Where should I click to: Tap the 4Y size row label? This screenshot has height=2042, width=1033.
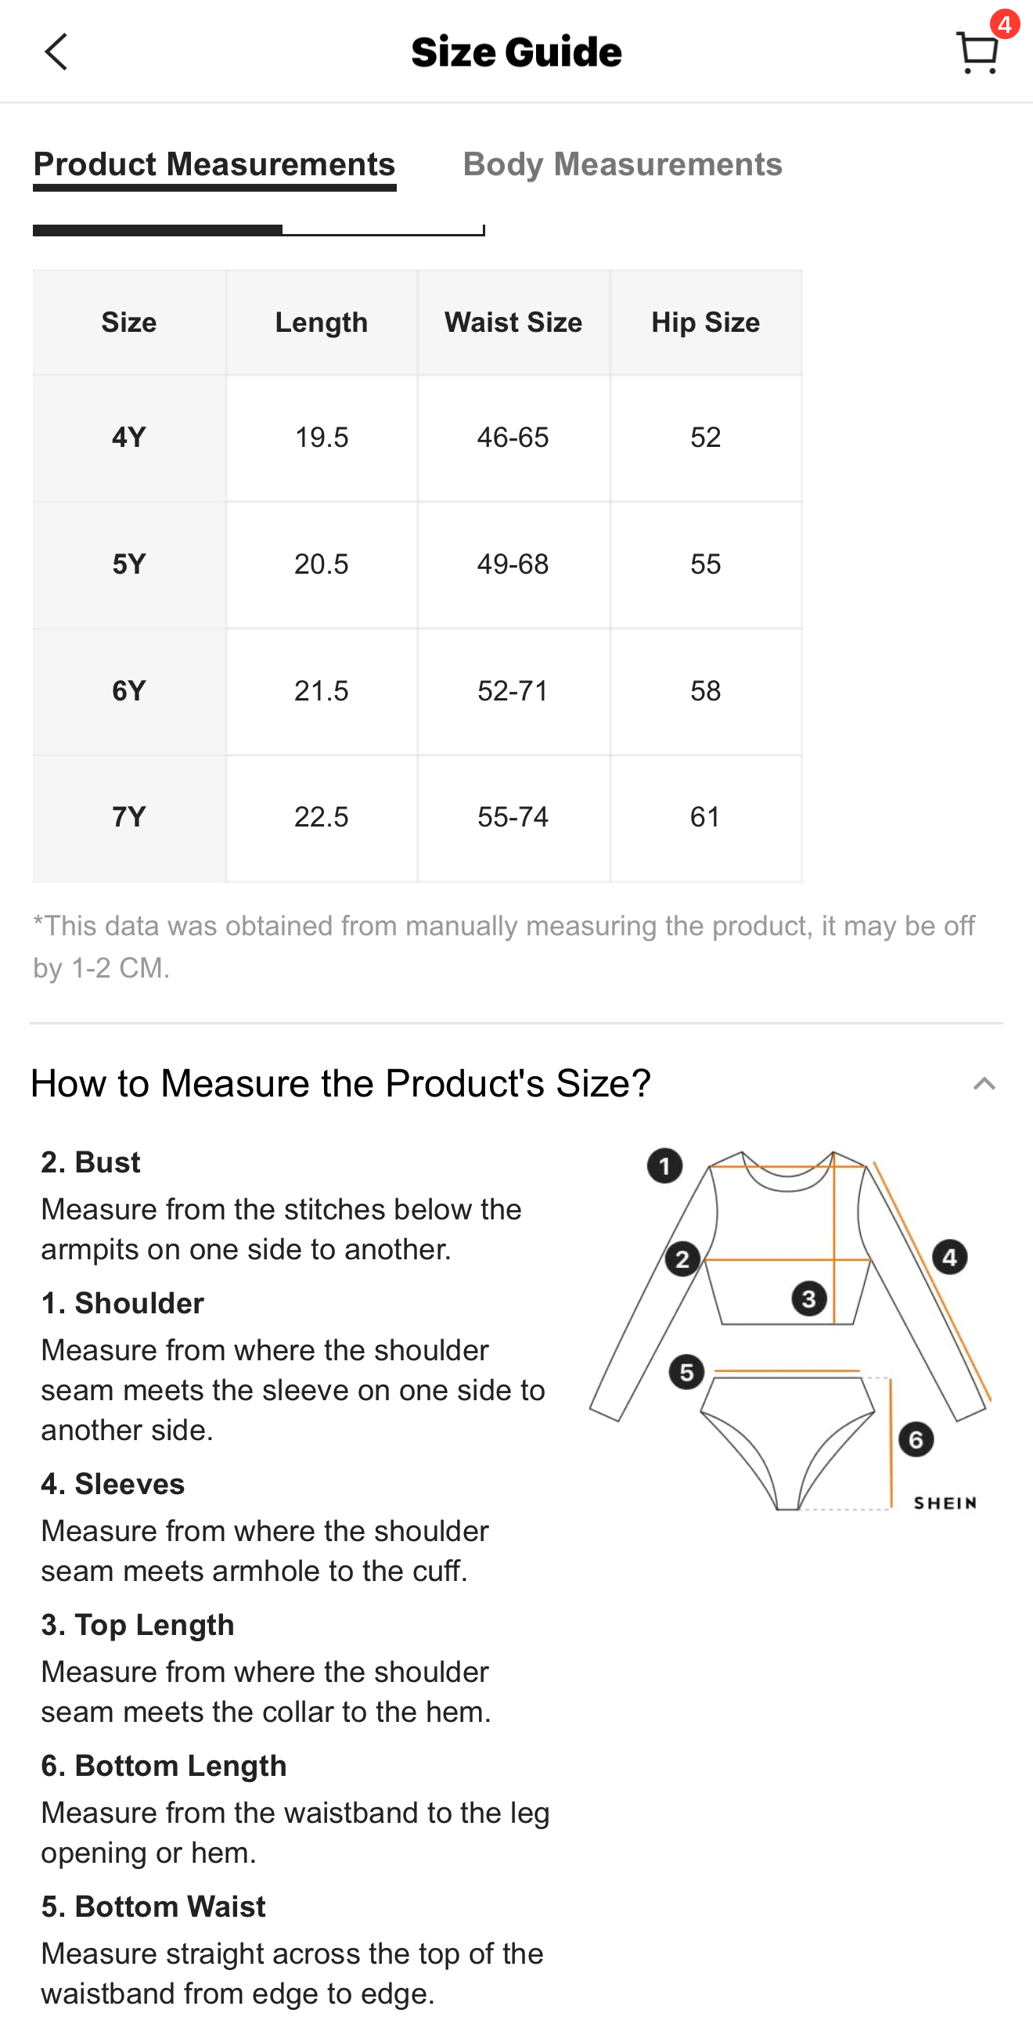129,438
